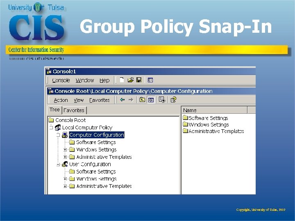Click the Local Computer Policy icon
Viewport: 295px width, 221px height.
click(58, 127)
